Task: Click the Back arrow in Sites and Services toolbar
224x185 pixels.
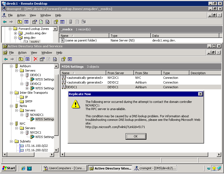Action: pyautogui.click(x=5, y=59)
